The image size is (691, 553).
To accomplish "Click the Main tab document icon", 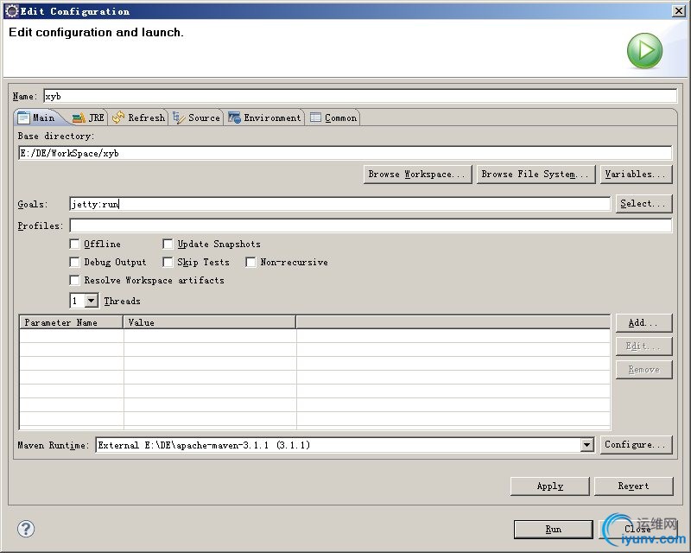I will tap(24, 118).
